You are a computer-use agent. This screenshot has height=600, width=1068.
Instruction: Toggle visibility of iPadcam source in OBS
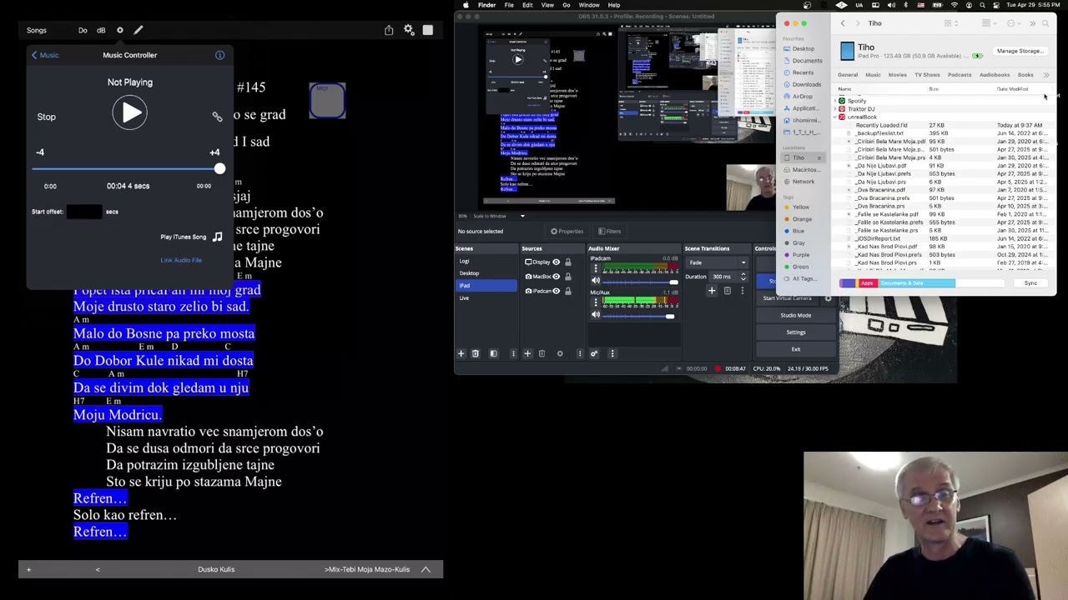pyautogui.click(x=557, y=291)
